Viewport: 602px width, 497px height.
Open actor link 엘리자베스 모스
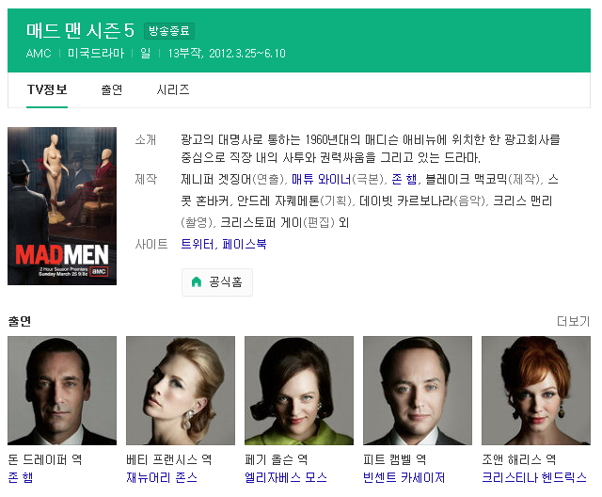pyautogui.click(x=286, y=478)
